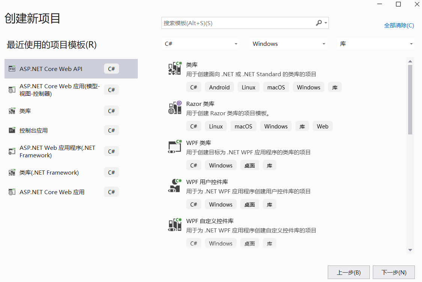Click the search magnifier icon
This screenshot has height=282, width=422.
pos(319,23)
